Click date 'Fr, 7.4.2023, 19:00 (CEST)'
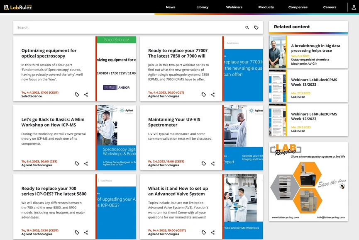Viewport: 359px width, 240px height. 166,161
